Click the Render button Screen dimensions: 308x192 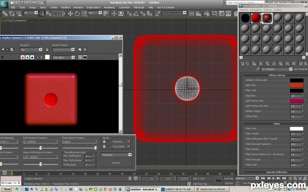[x=117, y=163]
